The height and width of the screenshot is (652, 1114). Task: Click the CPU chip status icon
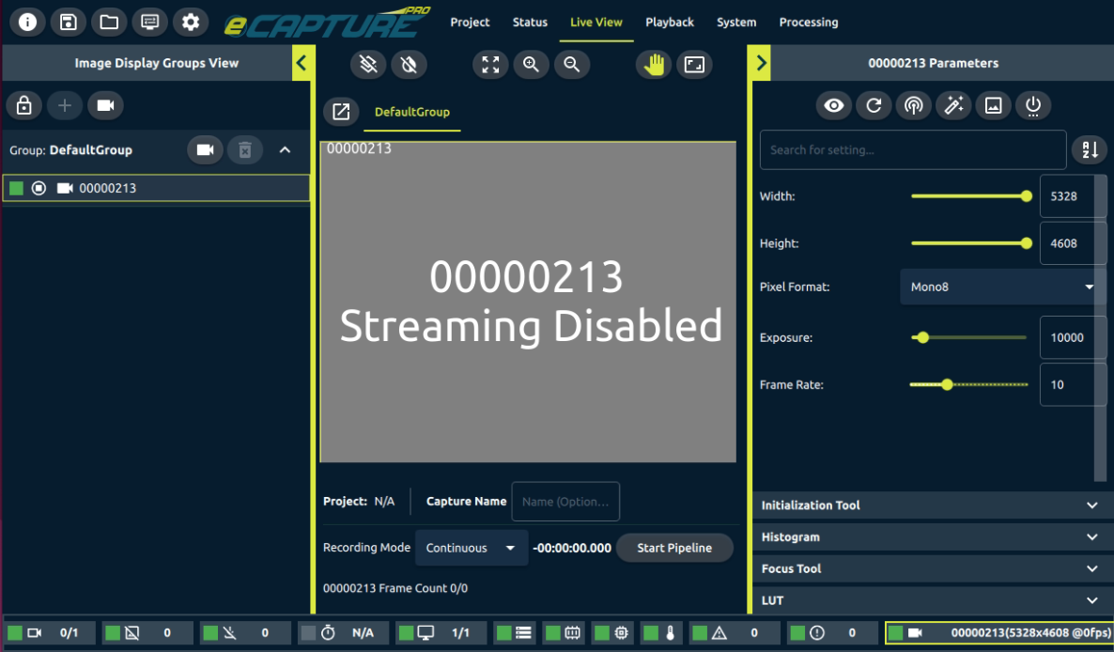point(614,633)
